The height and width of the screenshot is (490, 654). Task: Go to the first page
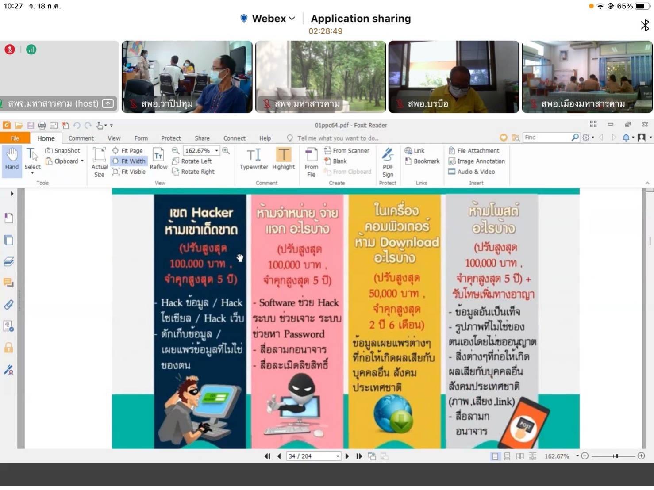tap(267, 456)
